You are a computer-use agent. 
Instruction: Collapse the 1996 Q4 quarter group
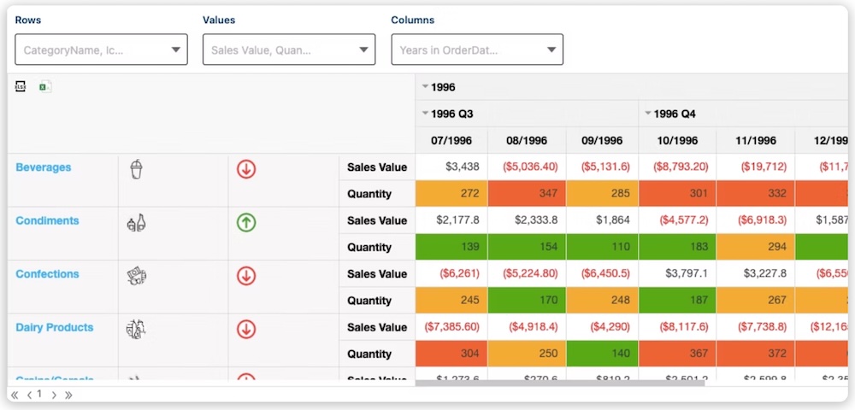[x=648, y=114]
